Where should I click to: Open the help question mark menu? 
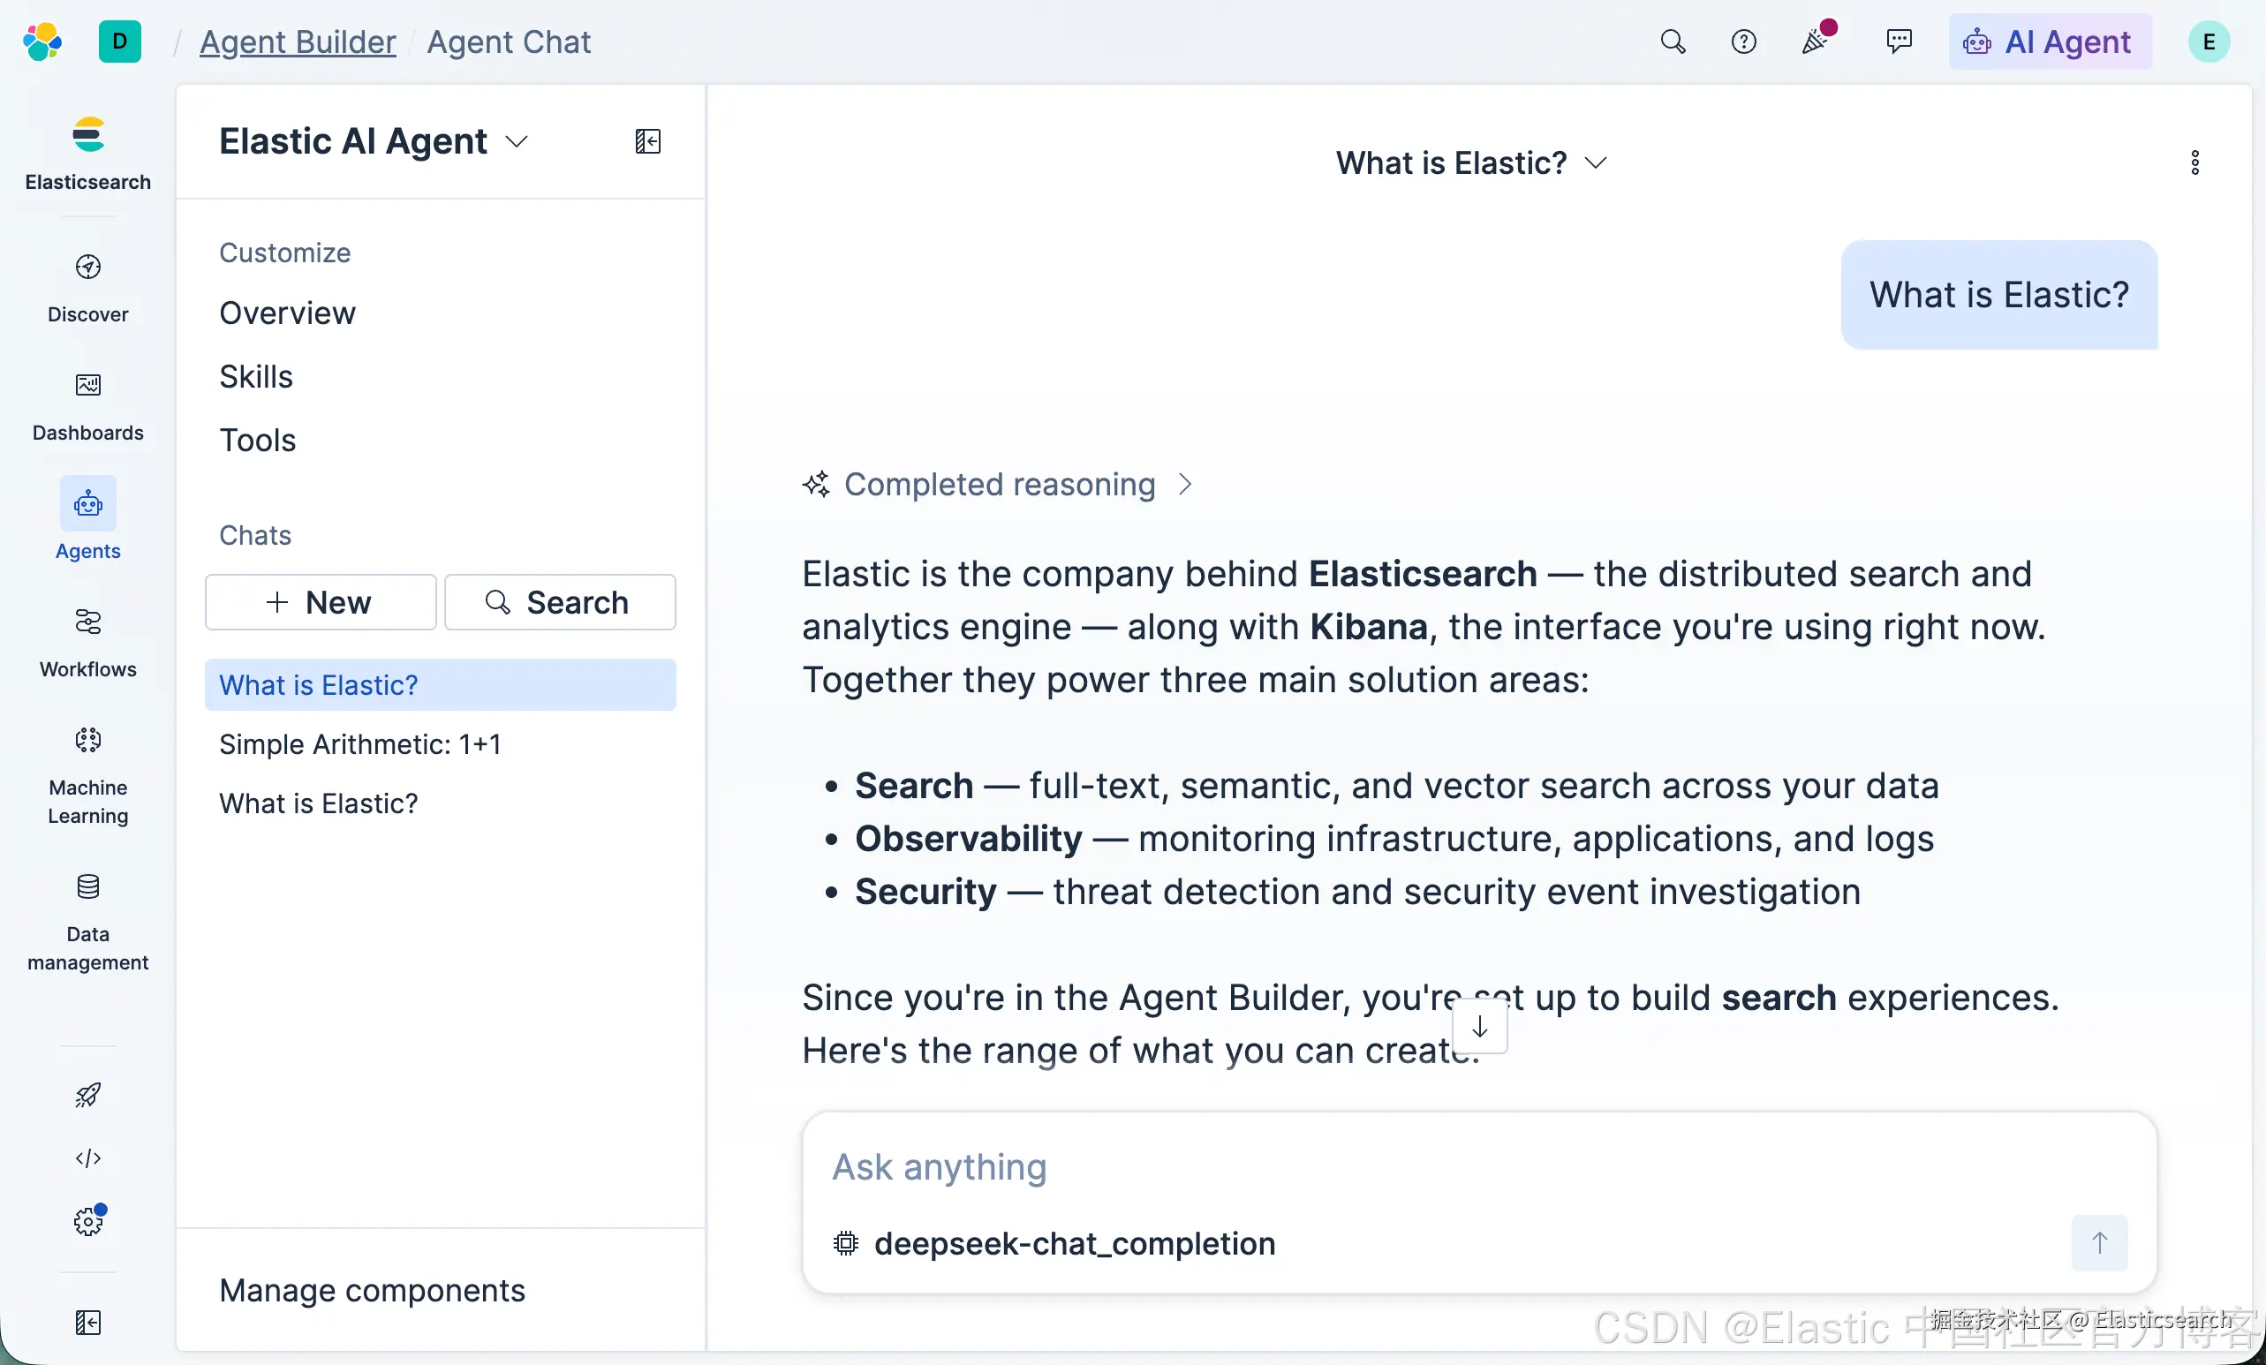tap(1743, 41)
